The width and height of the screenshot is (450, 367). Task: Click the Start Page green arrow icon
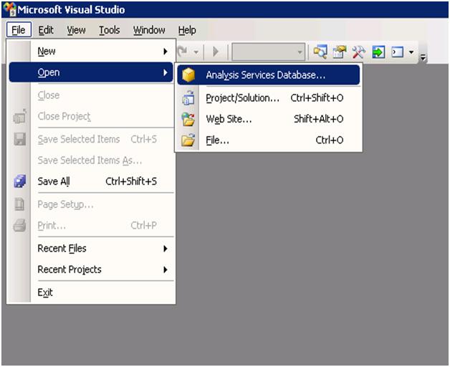[378, 52]
